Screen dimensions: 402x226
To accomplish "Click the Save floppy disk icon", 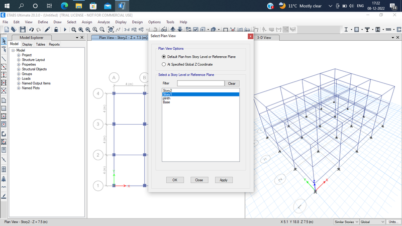I will [x=23, y=30].
